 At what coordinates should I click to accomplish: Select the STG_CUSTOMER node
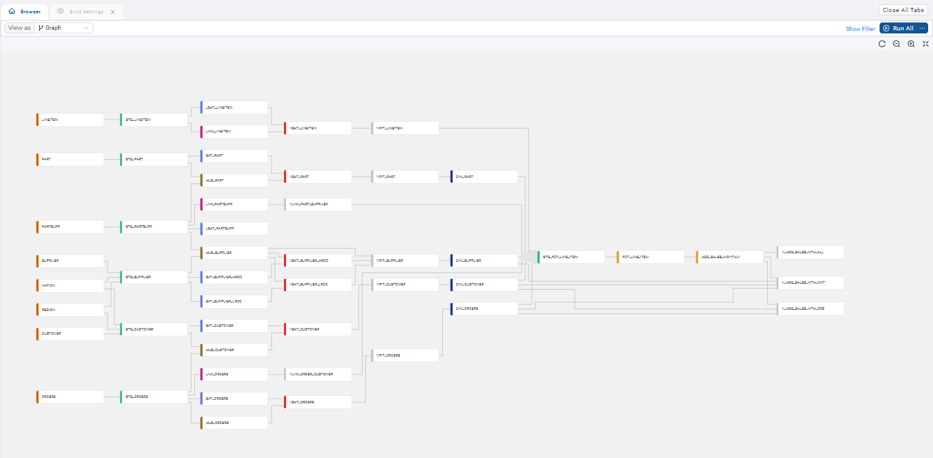pyautogui.click(x=154, y=329)
